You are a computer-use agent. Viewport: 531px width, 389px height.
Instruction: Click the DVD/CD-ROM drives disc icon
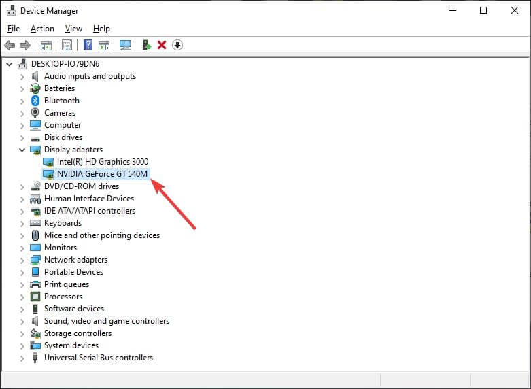coord(35,186)
